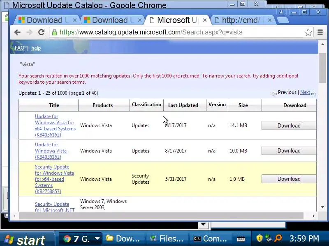
Task: Click the page scroll down arrow
Action: click(x=322, y=207)
